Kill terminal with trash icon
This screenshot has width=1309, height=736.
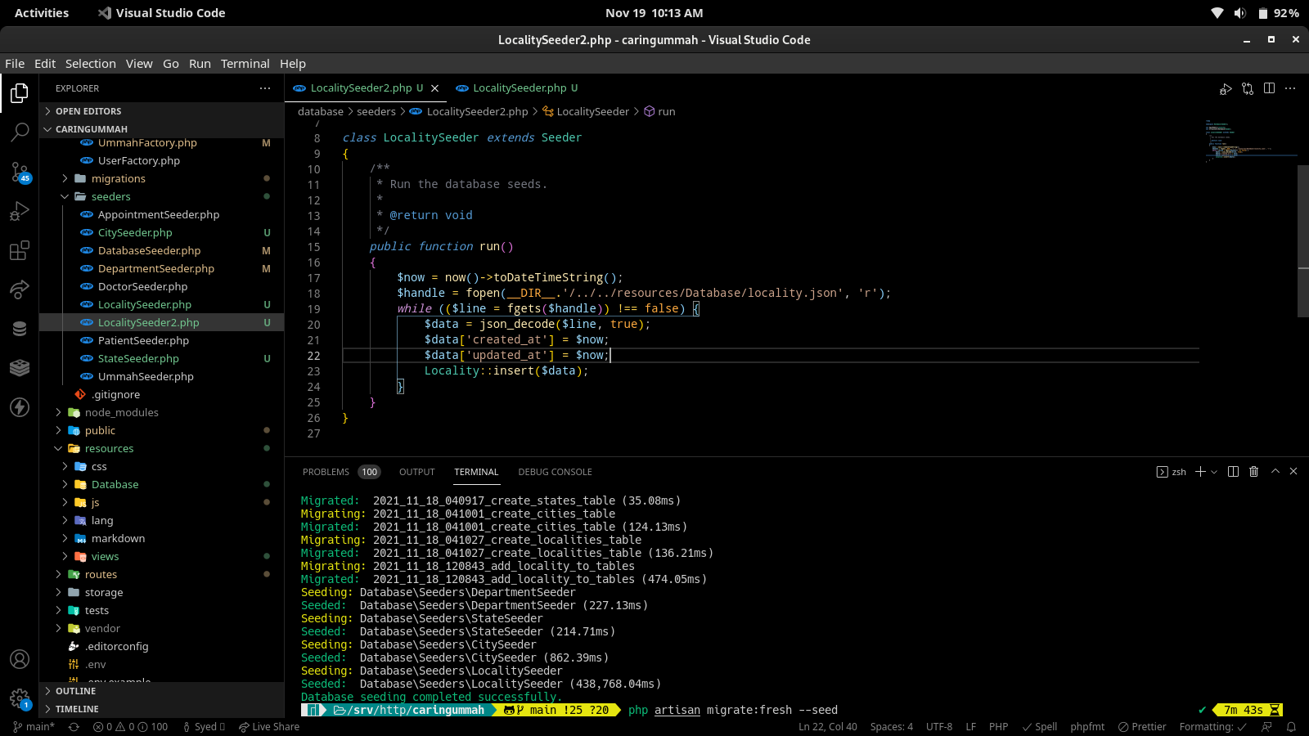point(1253,472)
